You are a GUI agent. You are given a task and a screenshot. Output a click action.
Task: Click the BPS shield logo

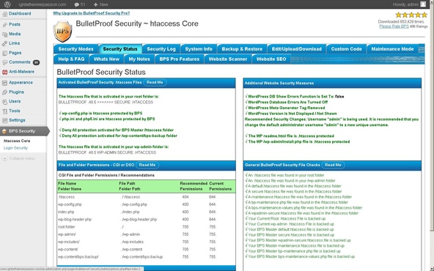[x=62, y=31]
